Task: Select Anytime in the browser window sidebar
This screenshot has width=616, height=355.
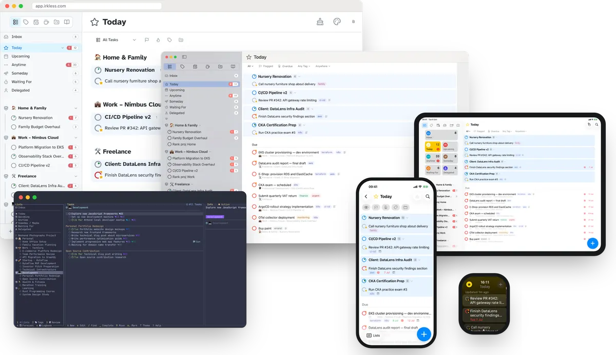Action: (40, 65)
